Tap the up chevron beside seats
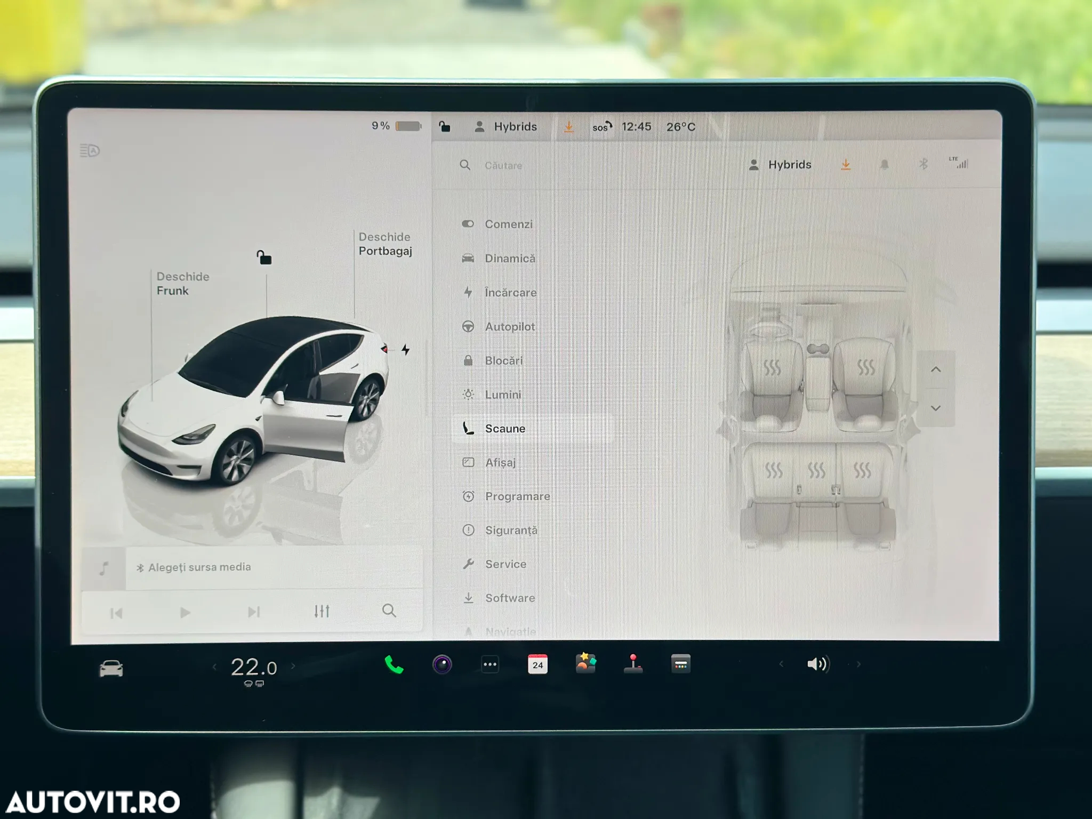Screen dimensions: 1092x819 936,369
